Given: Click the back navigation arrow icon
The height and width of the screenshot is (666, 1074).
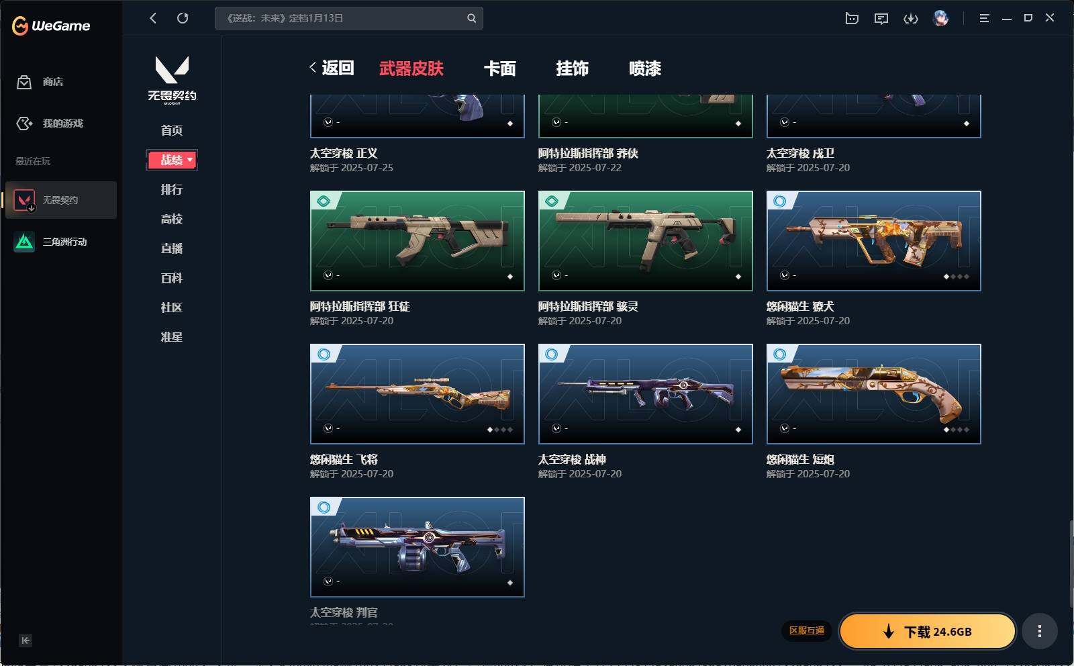Looking at the screenshot, I should click(153, 18).
